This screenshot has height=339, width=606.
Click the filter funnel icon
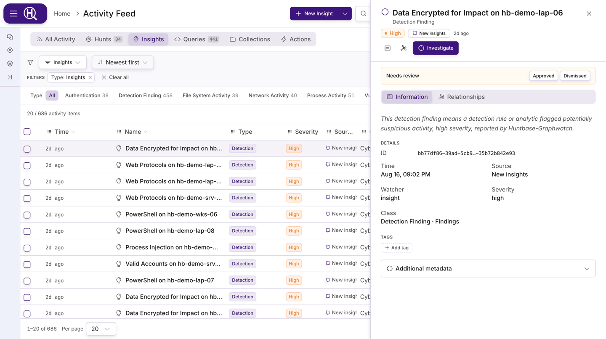pos(30,62)
